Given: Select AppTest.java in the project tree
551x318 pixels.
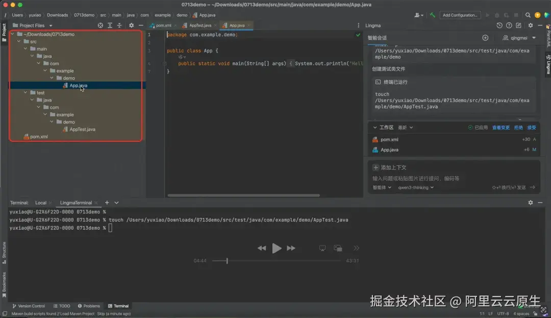Looking at the screenshot, I should [82, 129].
